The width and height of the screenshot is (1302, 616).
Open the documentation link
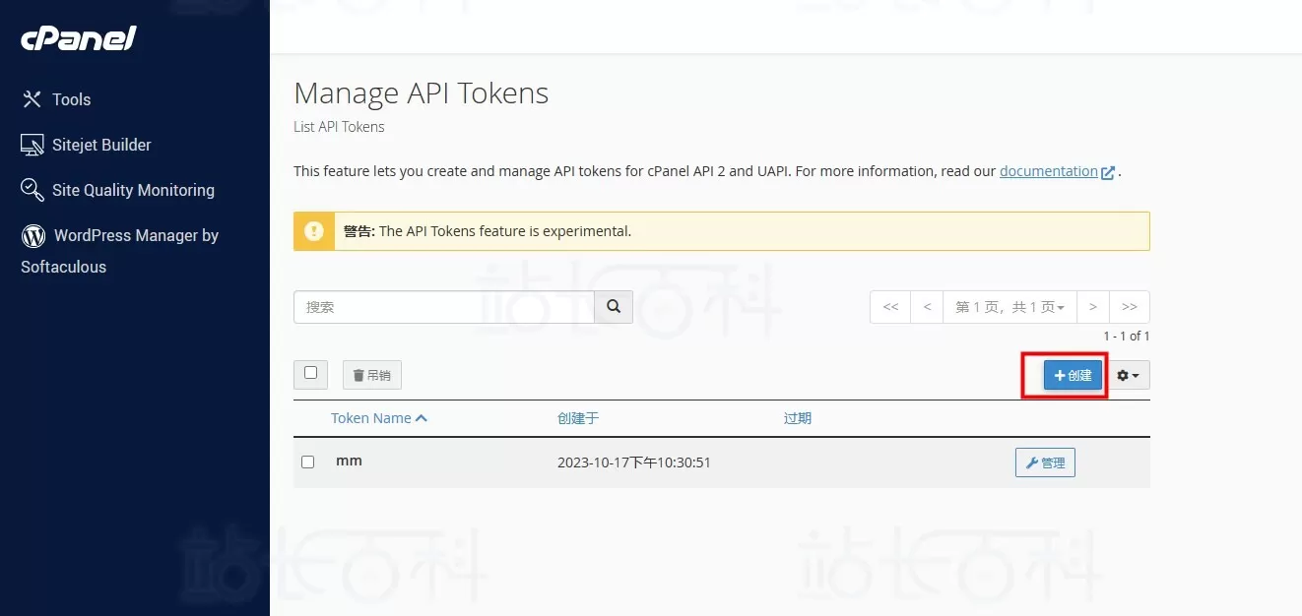[1048, 171]
